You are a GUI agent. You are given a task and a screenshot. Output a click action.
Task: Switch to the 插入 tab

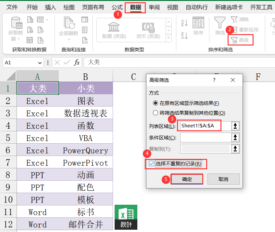coord(50,7)
